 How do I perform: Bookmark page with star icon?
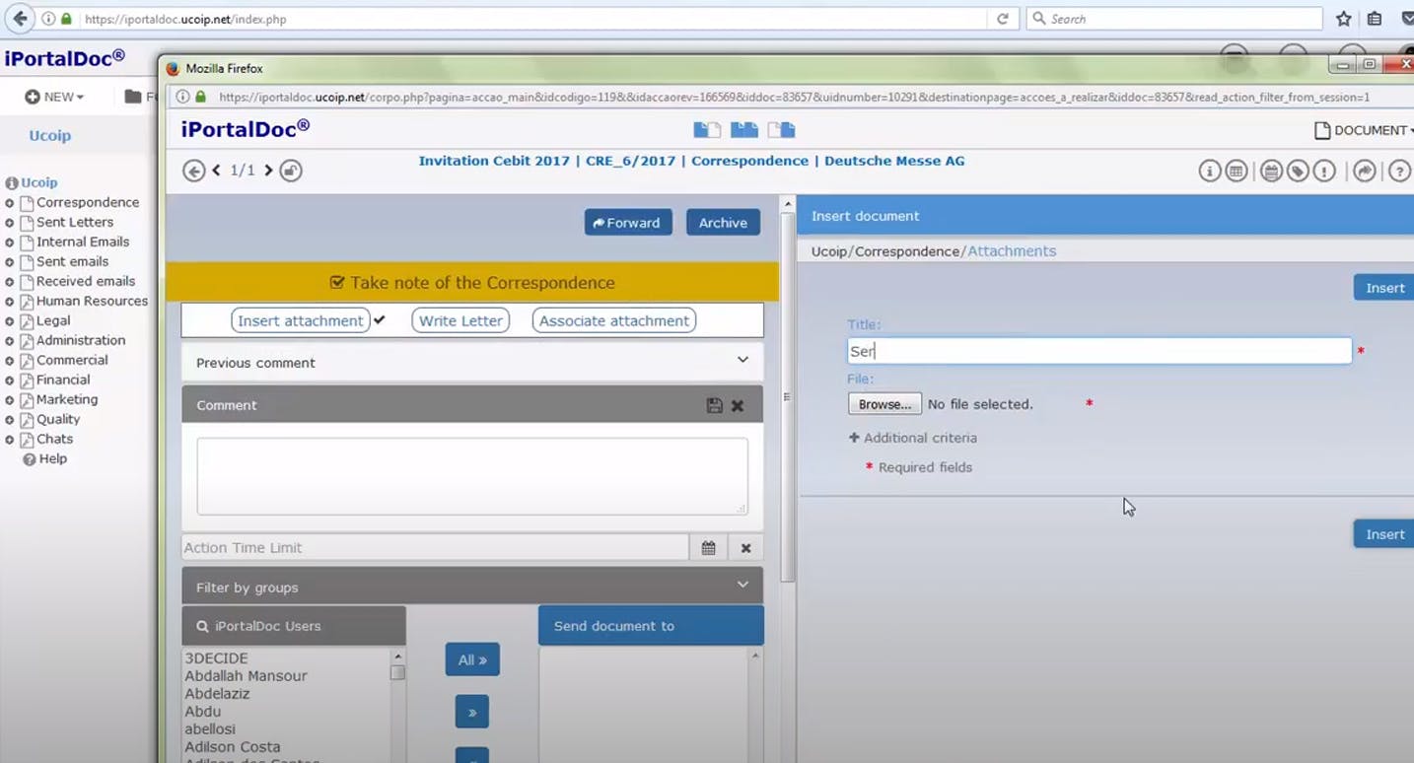tap(1343, 19)
